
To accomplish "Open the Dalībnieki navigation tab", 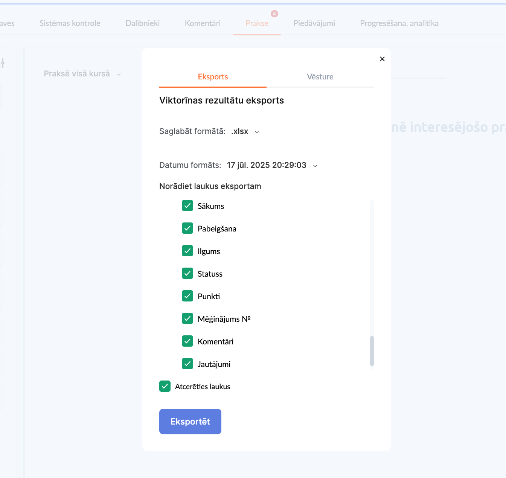I will 143,23.
